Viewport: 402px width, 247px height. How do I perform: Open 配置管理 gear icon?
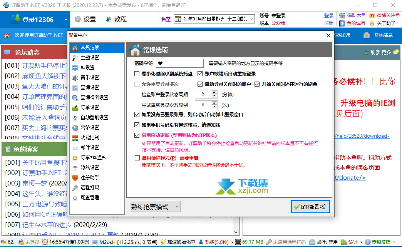tap(75, 198)
